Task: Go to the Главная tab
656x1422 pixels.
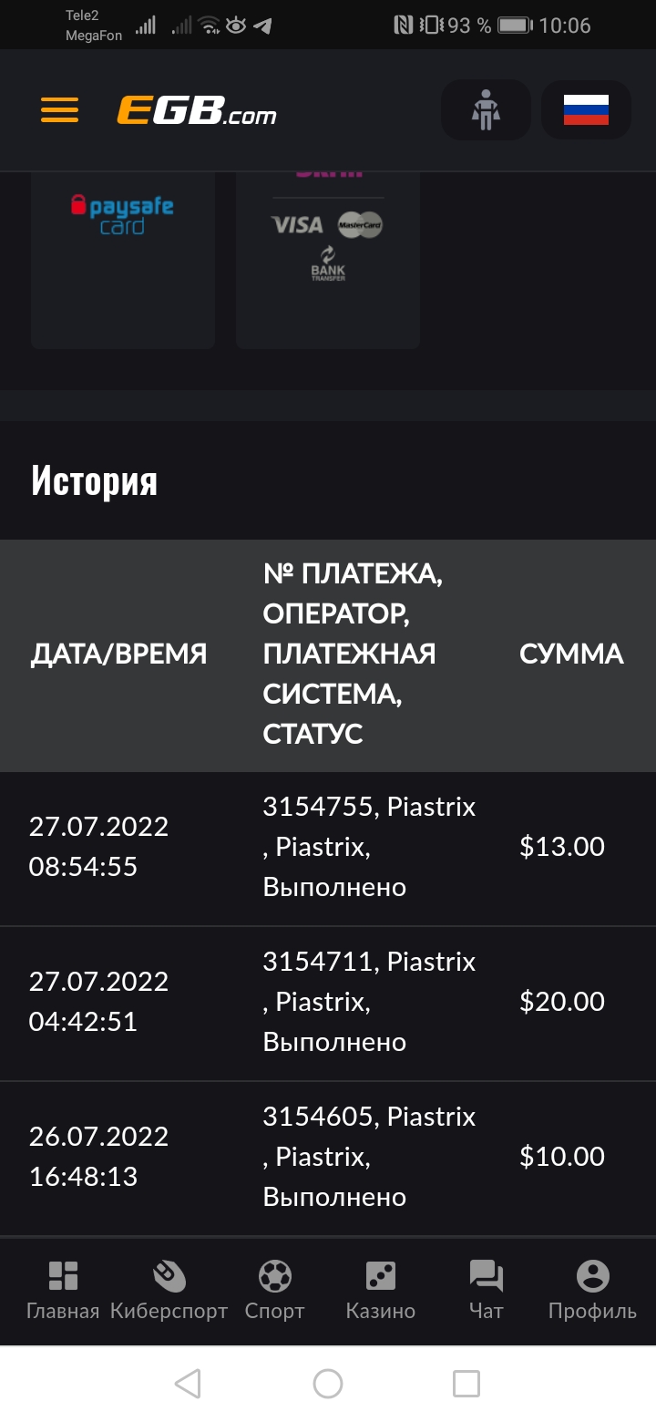Action: [x=63, y=1290]
